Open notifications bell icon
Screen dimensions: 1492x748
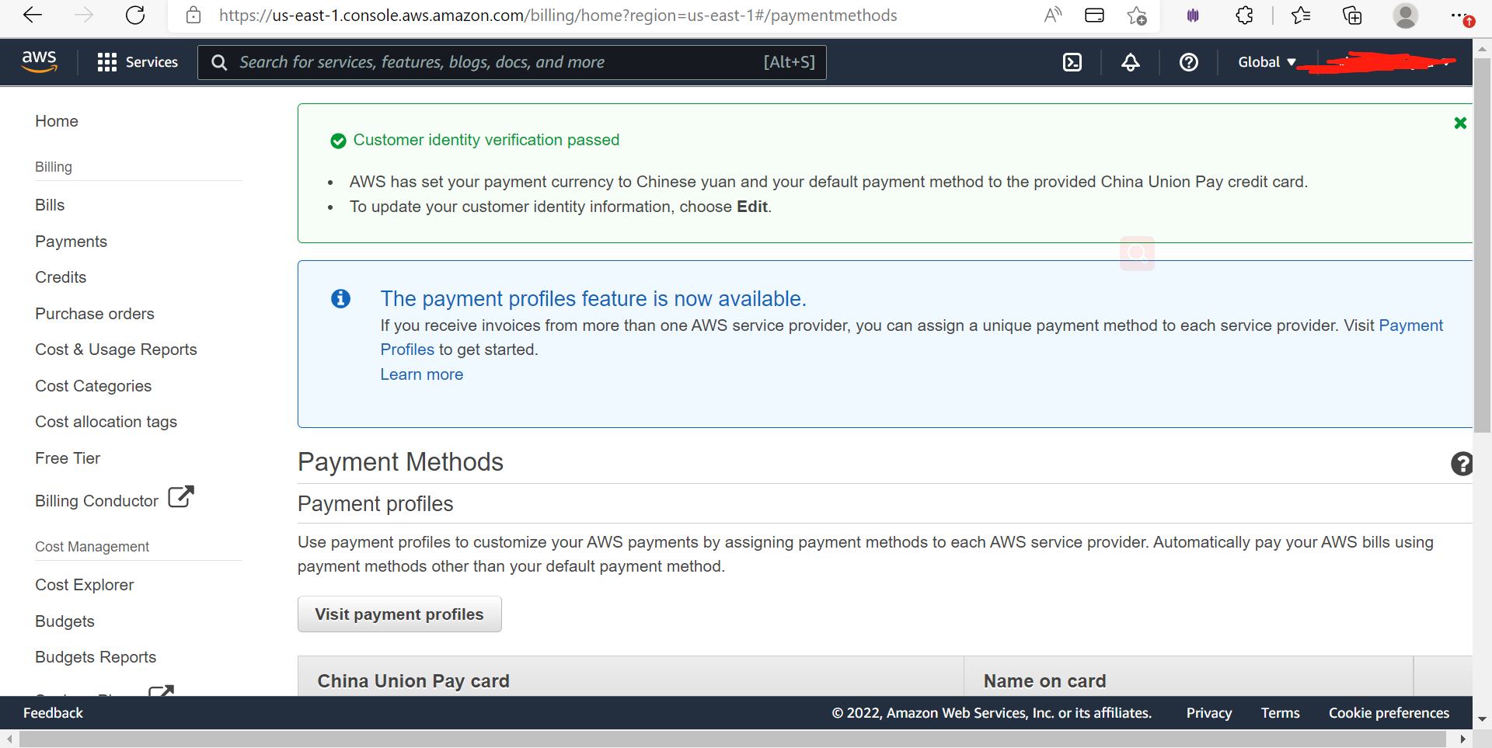pyautogui.click(x=1131, y=62)
